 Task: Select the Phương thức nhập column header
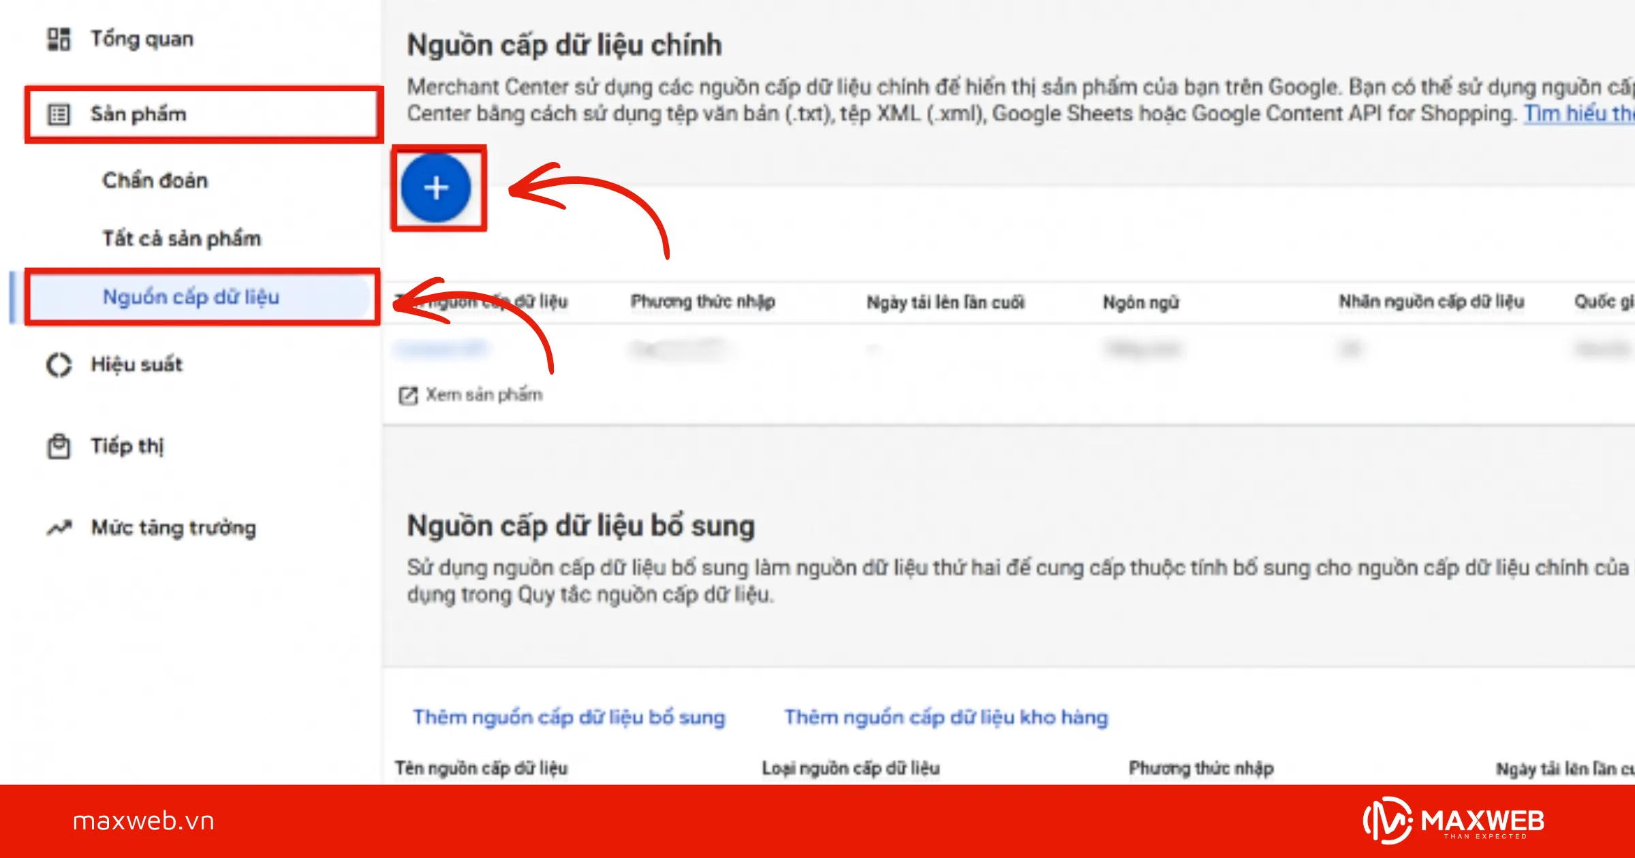point(703,302)
